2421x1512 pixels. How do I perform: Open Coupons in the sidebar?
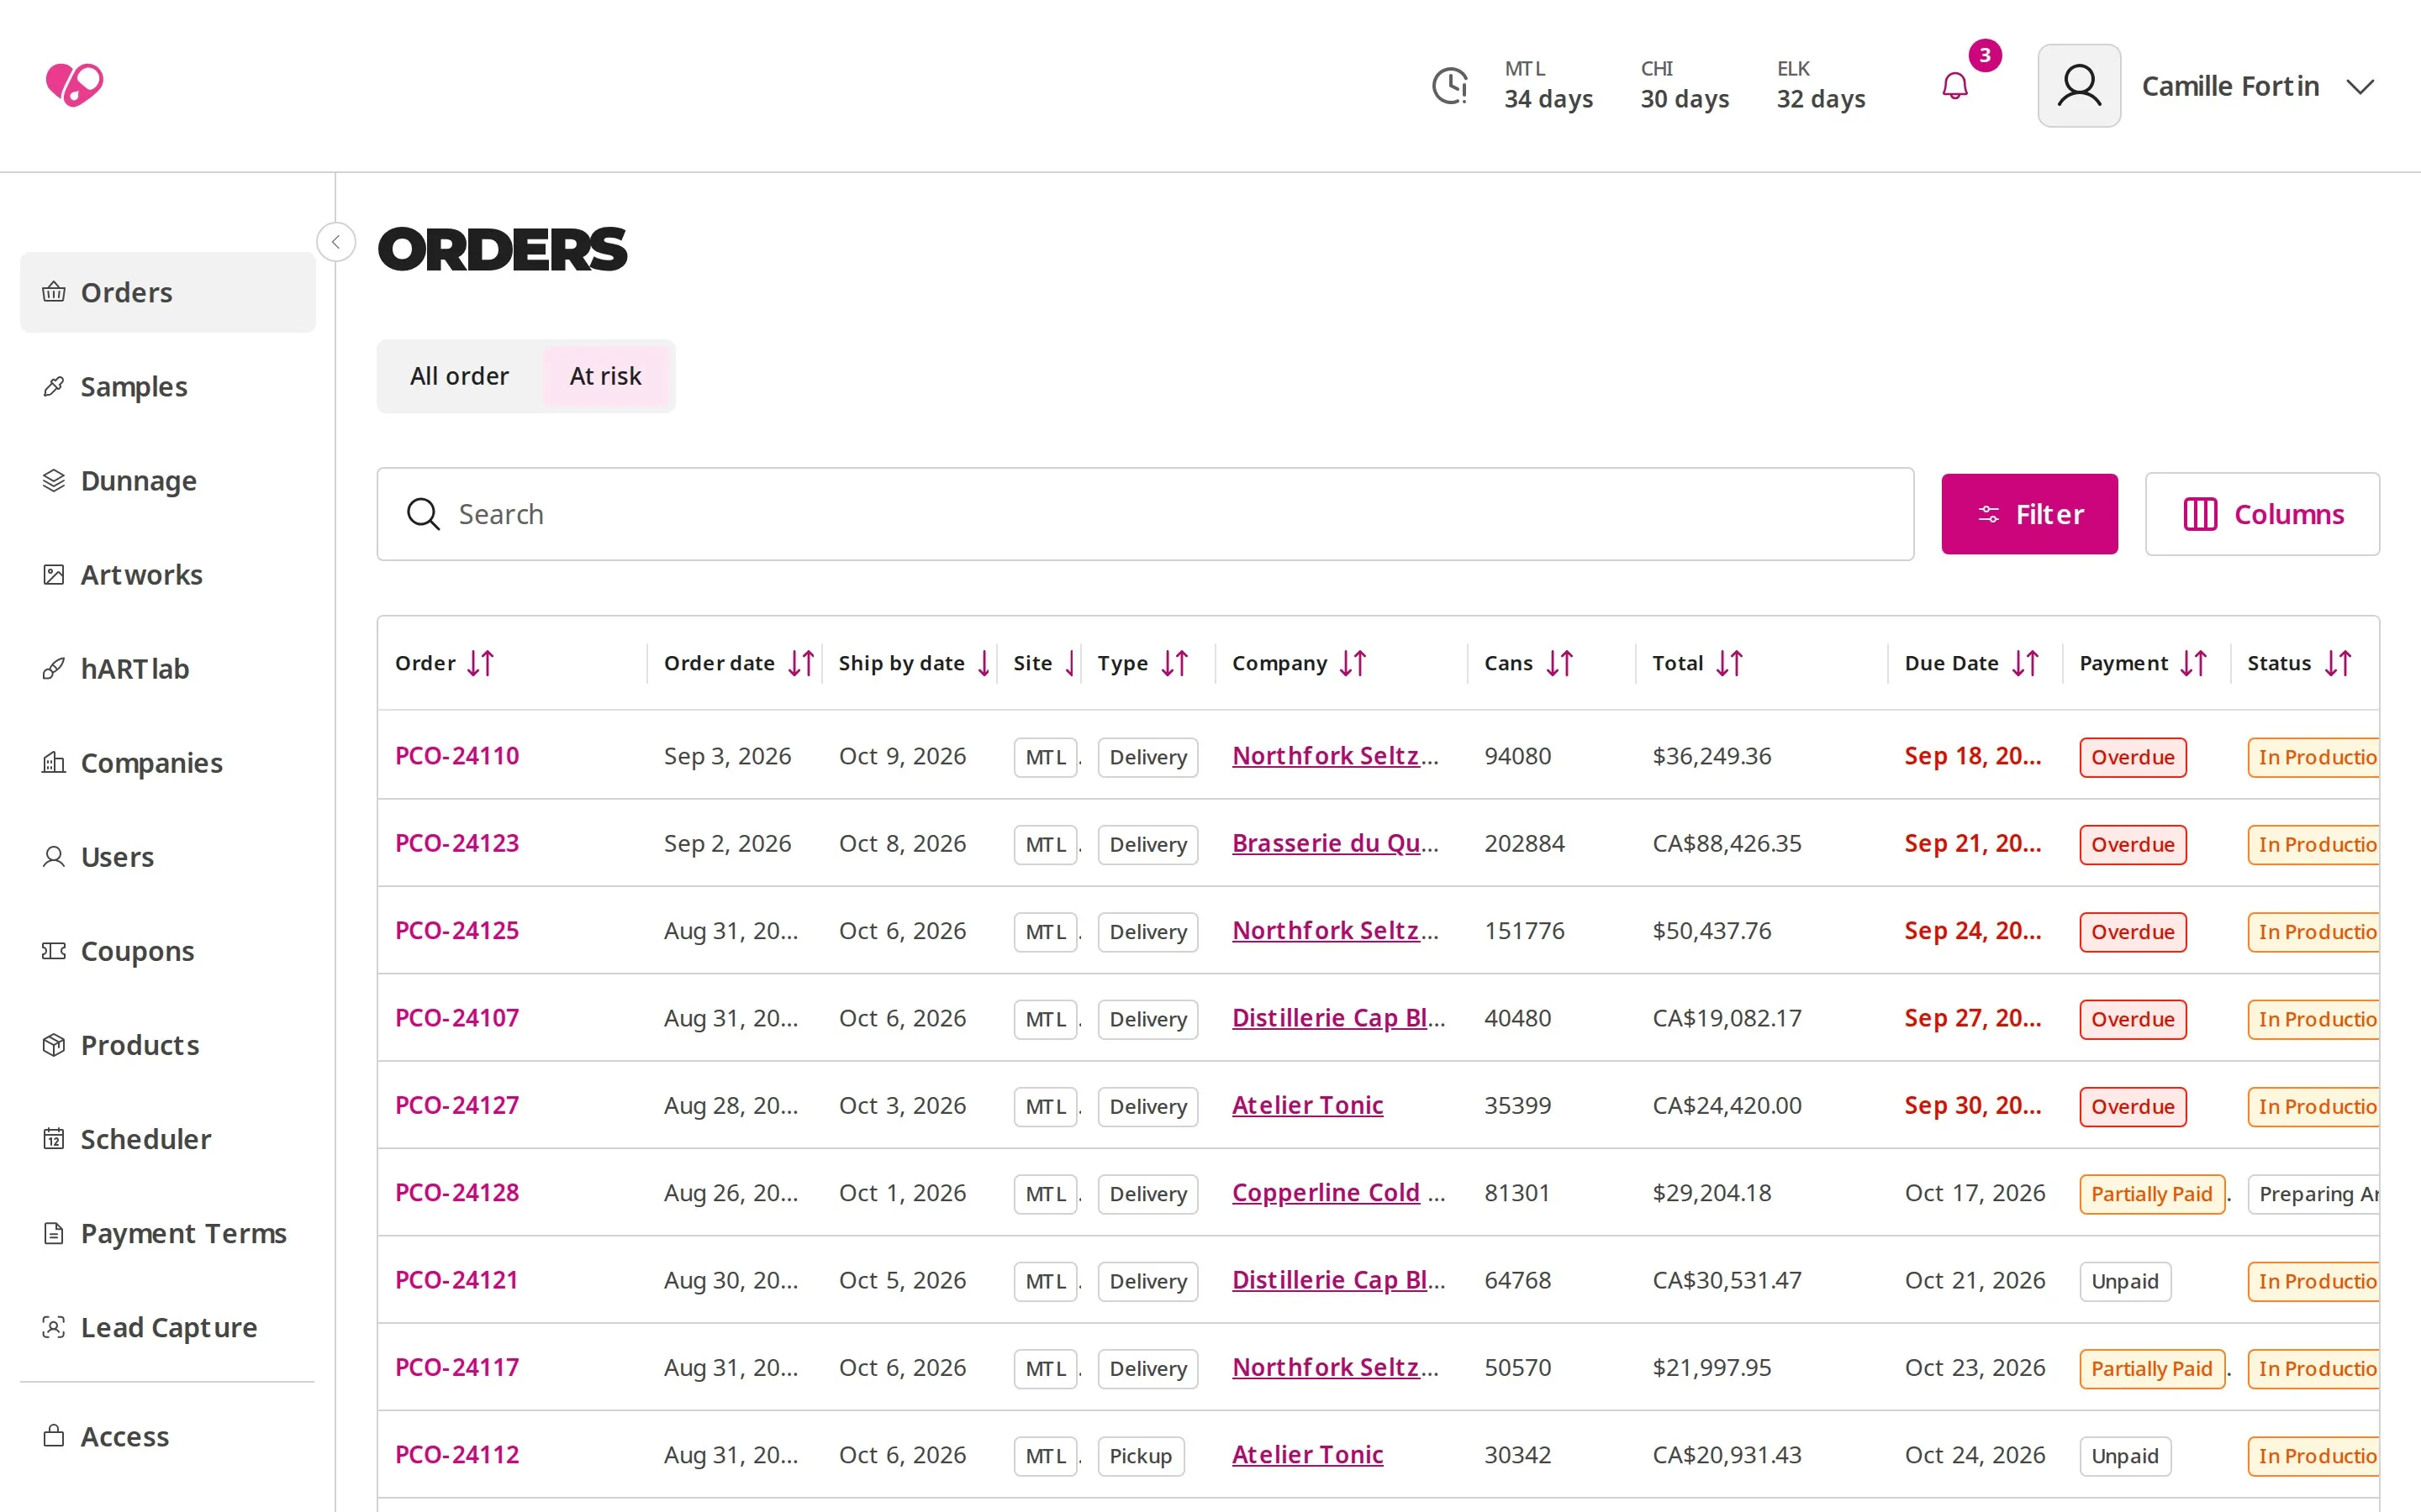pos(168,950)
